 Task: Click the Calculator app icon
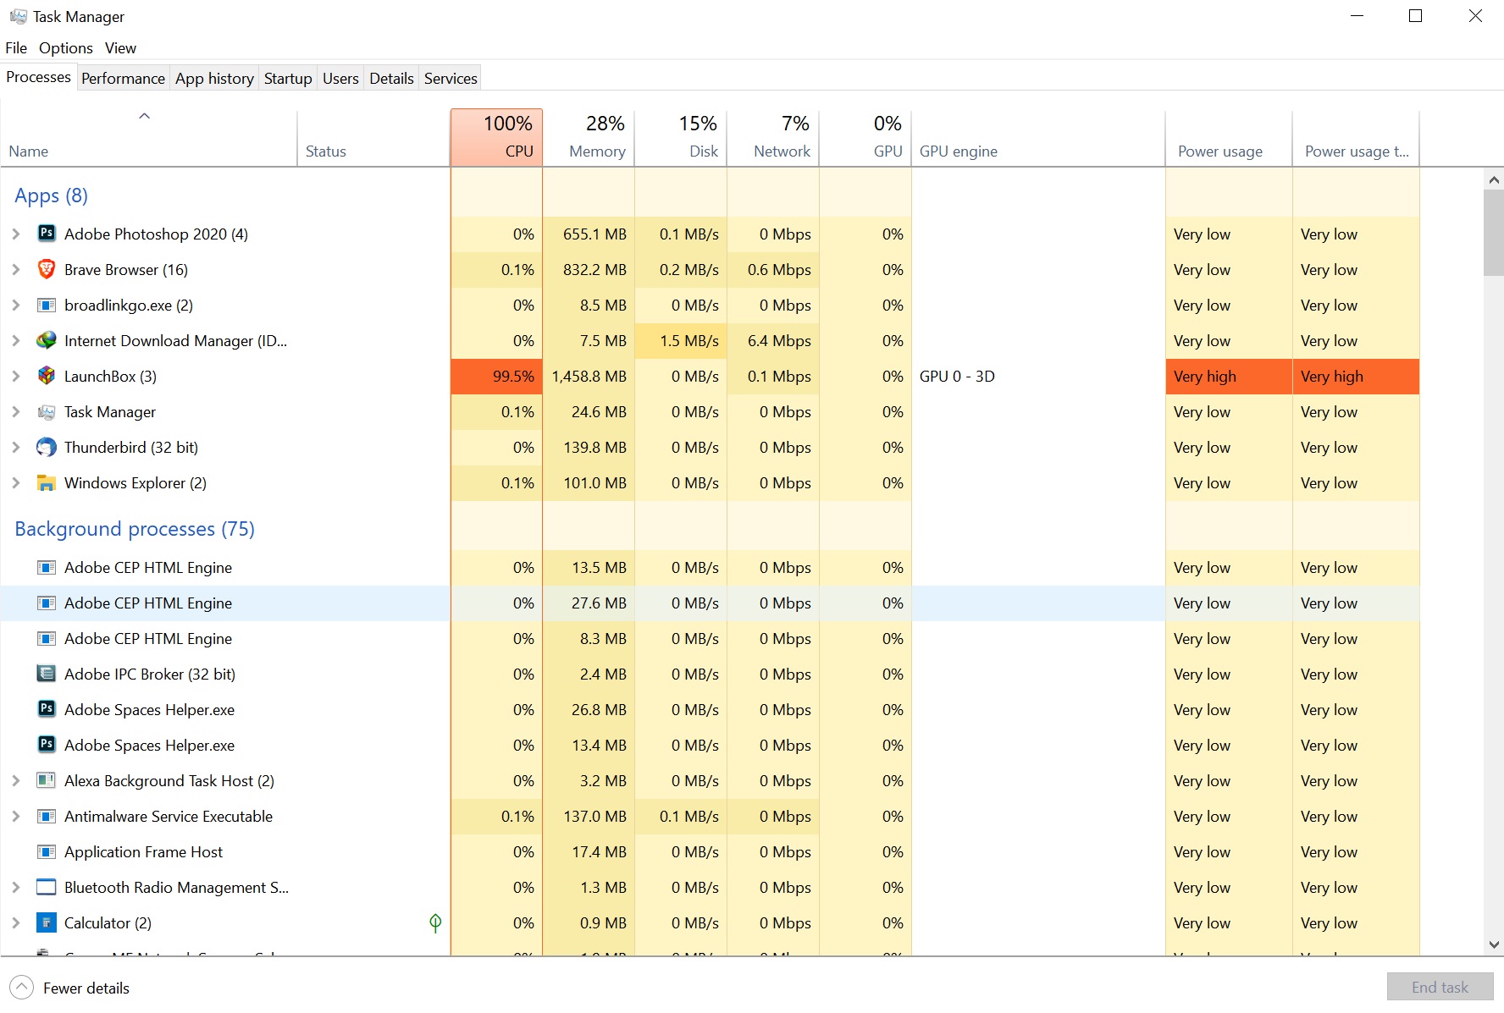tap(47, 922)
